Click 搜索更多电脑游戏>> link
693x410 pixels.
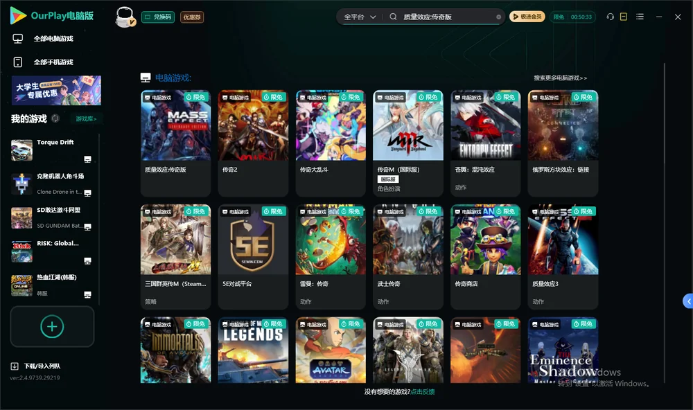point(561,78)
